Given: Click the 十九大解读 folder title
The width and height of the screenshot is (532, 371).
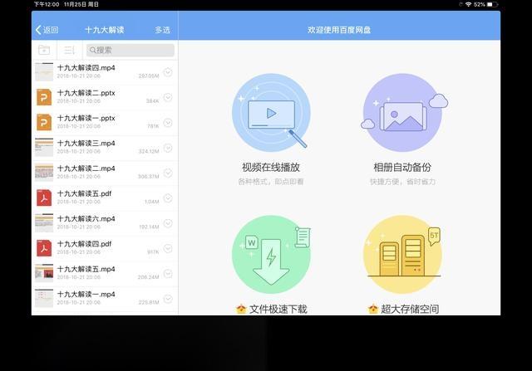Looking at the screenshot, I should 105,30.
